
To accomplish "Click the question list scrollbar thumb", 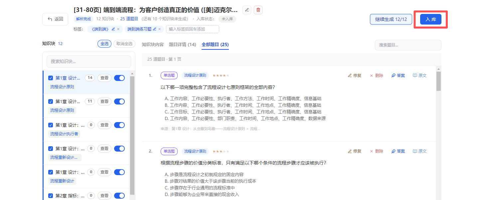I will [x=438, y=81].
